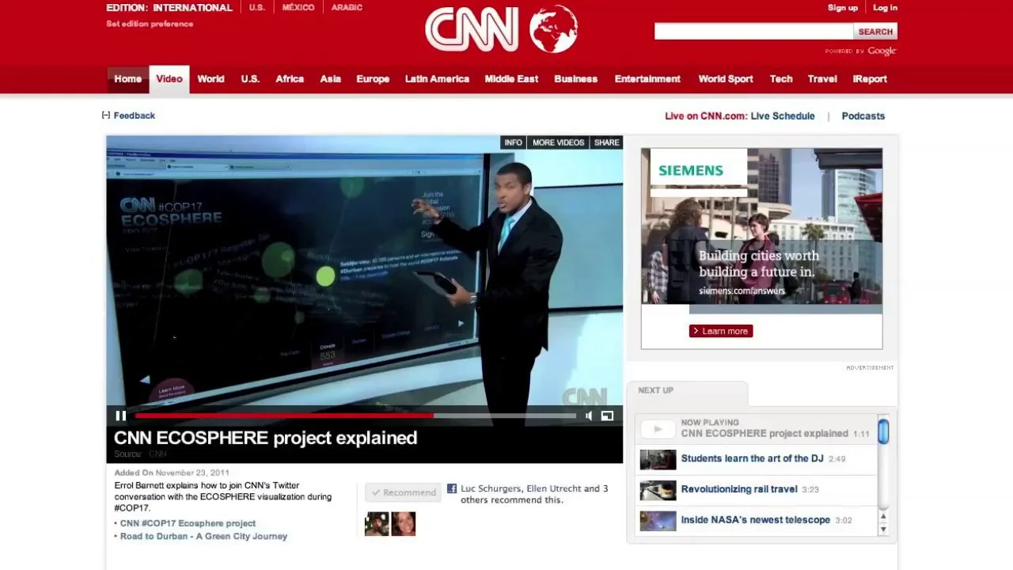Open the World Sport section

click(726, 79)
